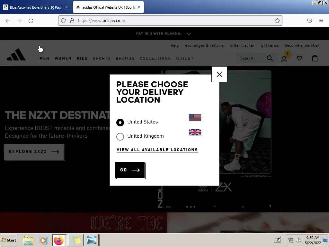
Task: Switch to Blue Assorted Boys Briefs tab
Action: (36, 7)
